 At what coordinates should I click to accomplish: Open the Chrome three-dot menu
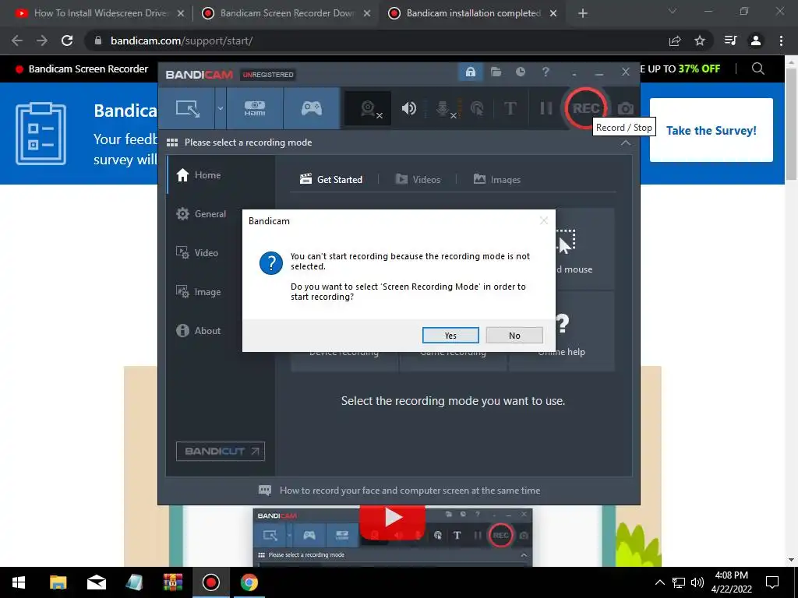coord(781,40)
